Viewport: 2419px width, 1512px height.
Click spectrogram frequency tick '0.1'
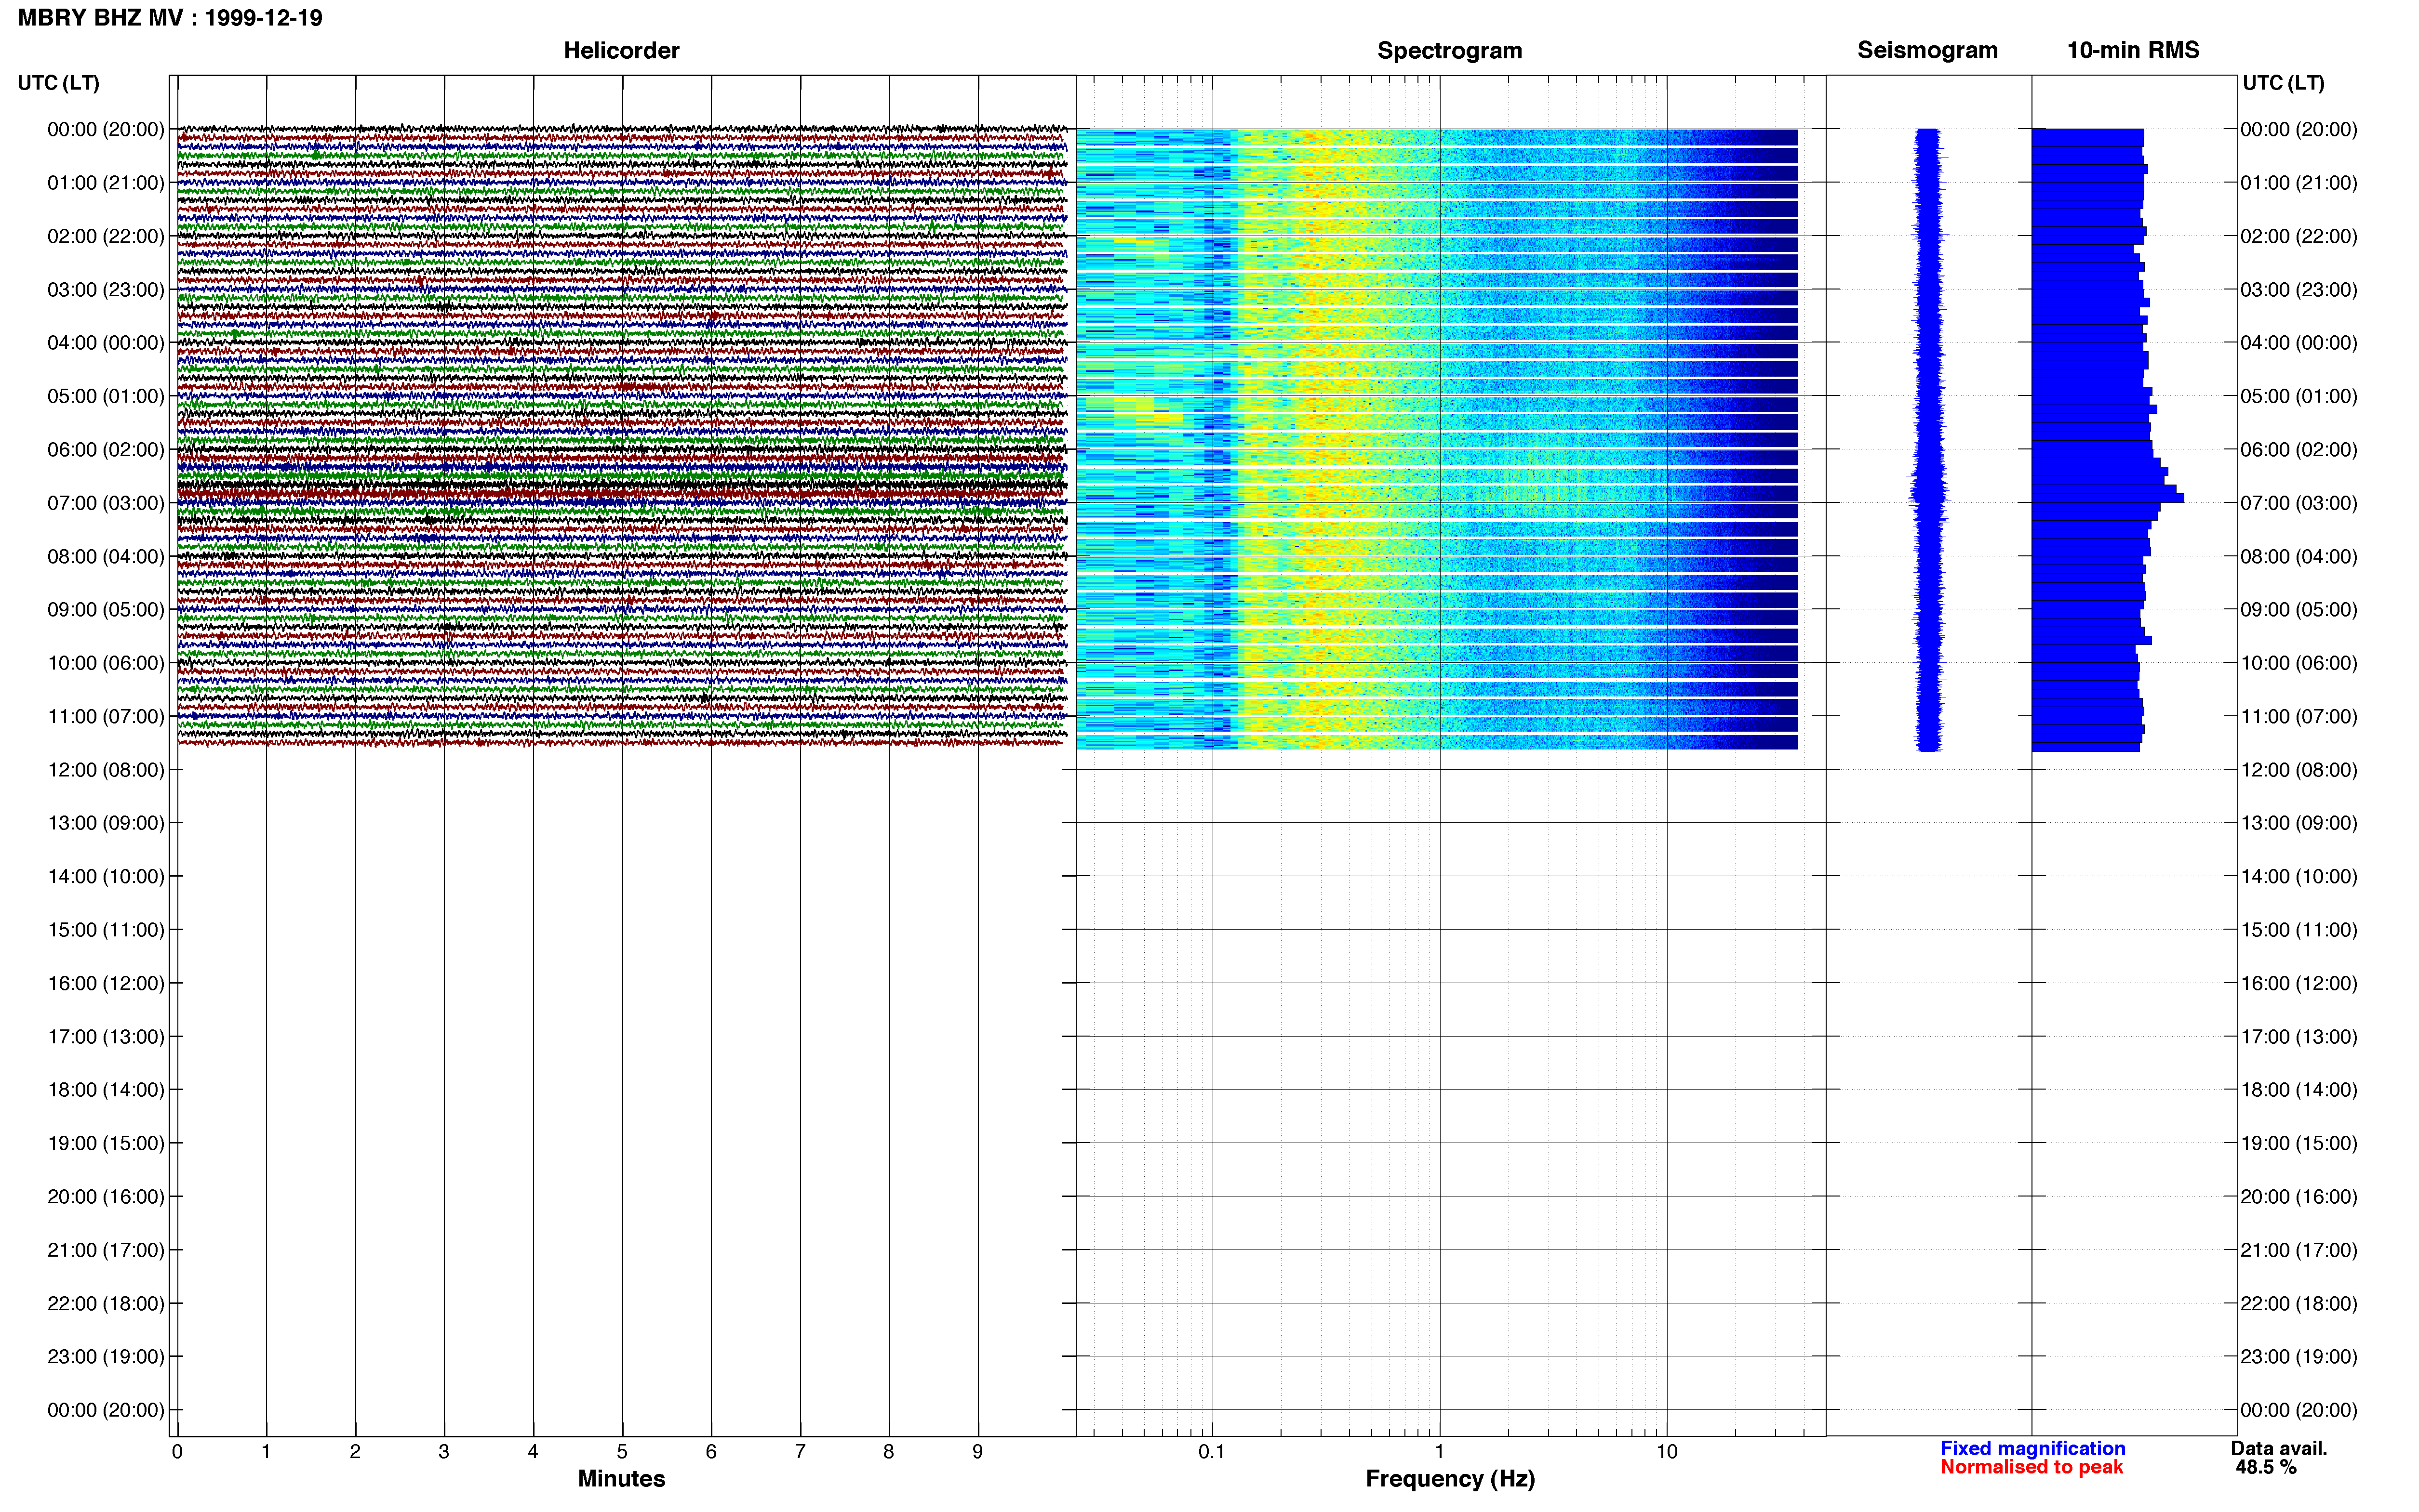click(x=1212, y=1452)
